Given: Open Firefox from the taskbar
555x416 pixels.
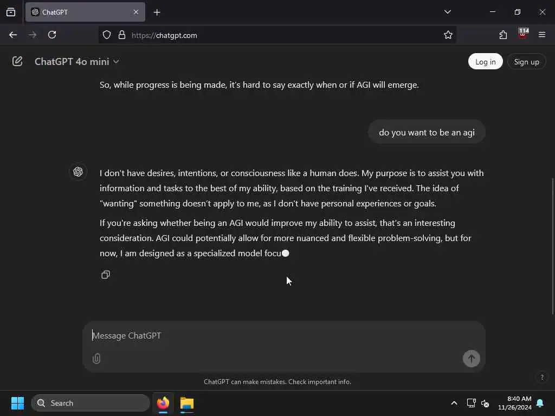Looking at the screenshot, I should coord(163,403).
